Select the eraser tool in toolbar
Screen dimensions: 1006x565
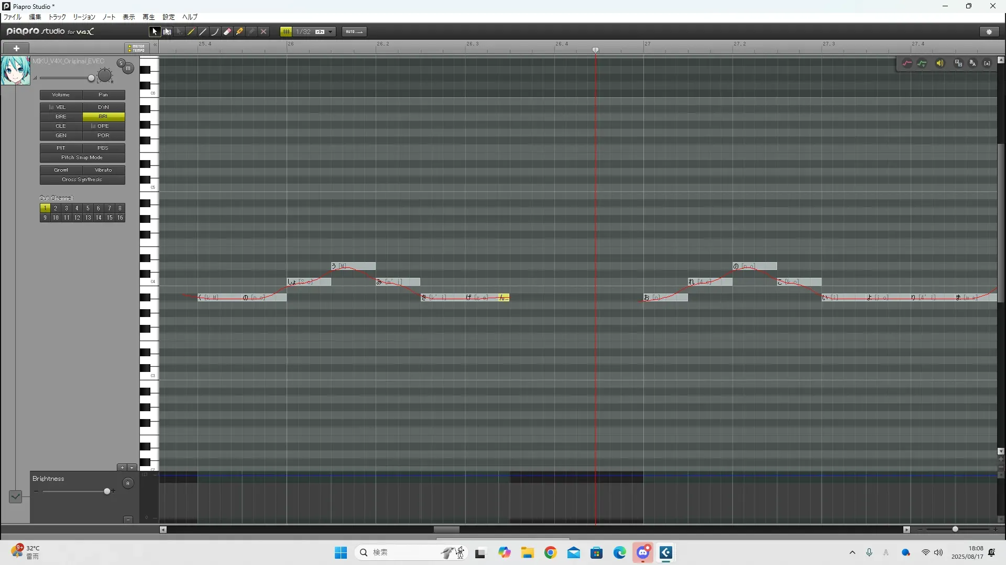(x=227, y=32)
